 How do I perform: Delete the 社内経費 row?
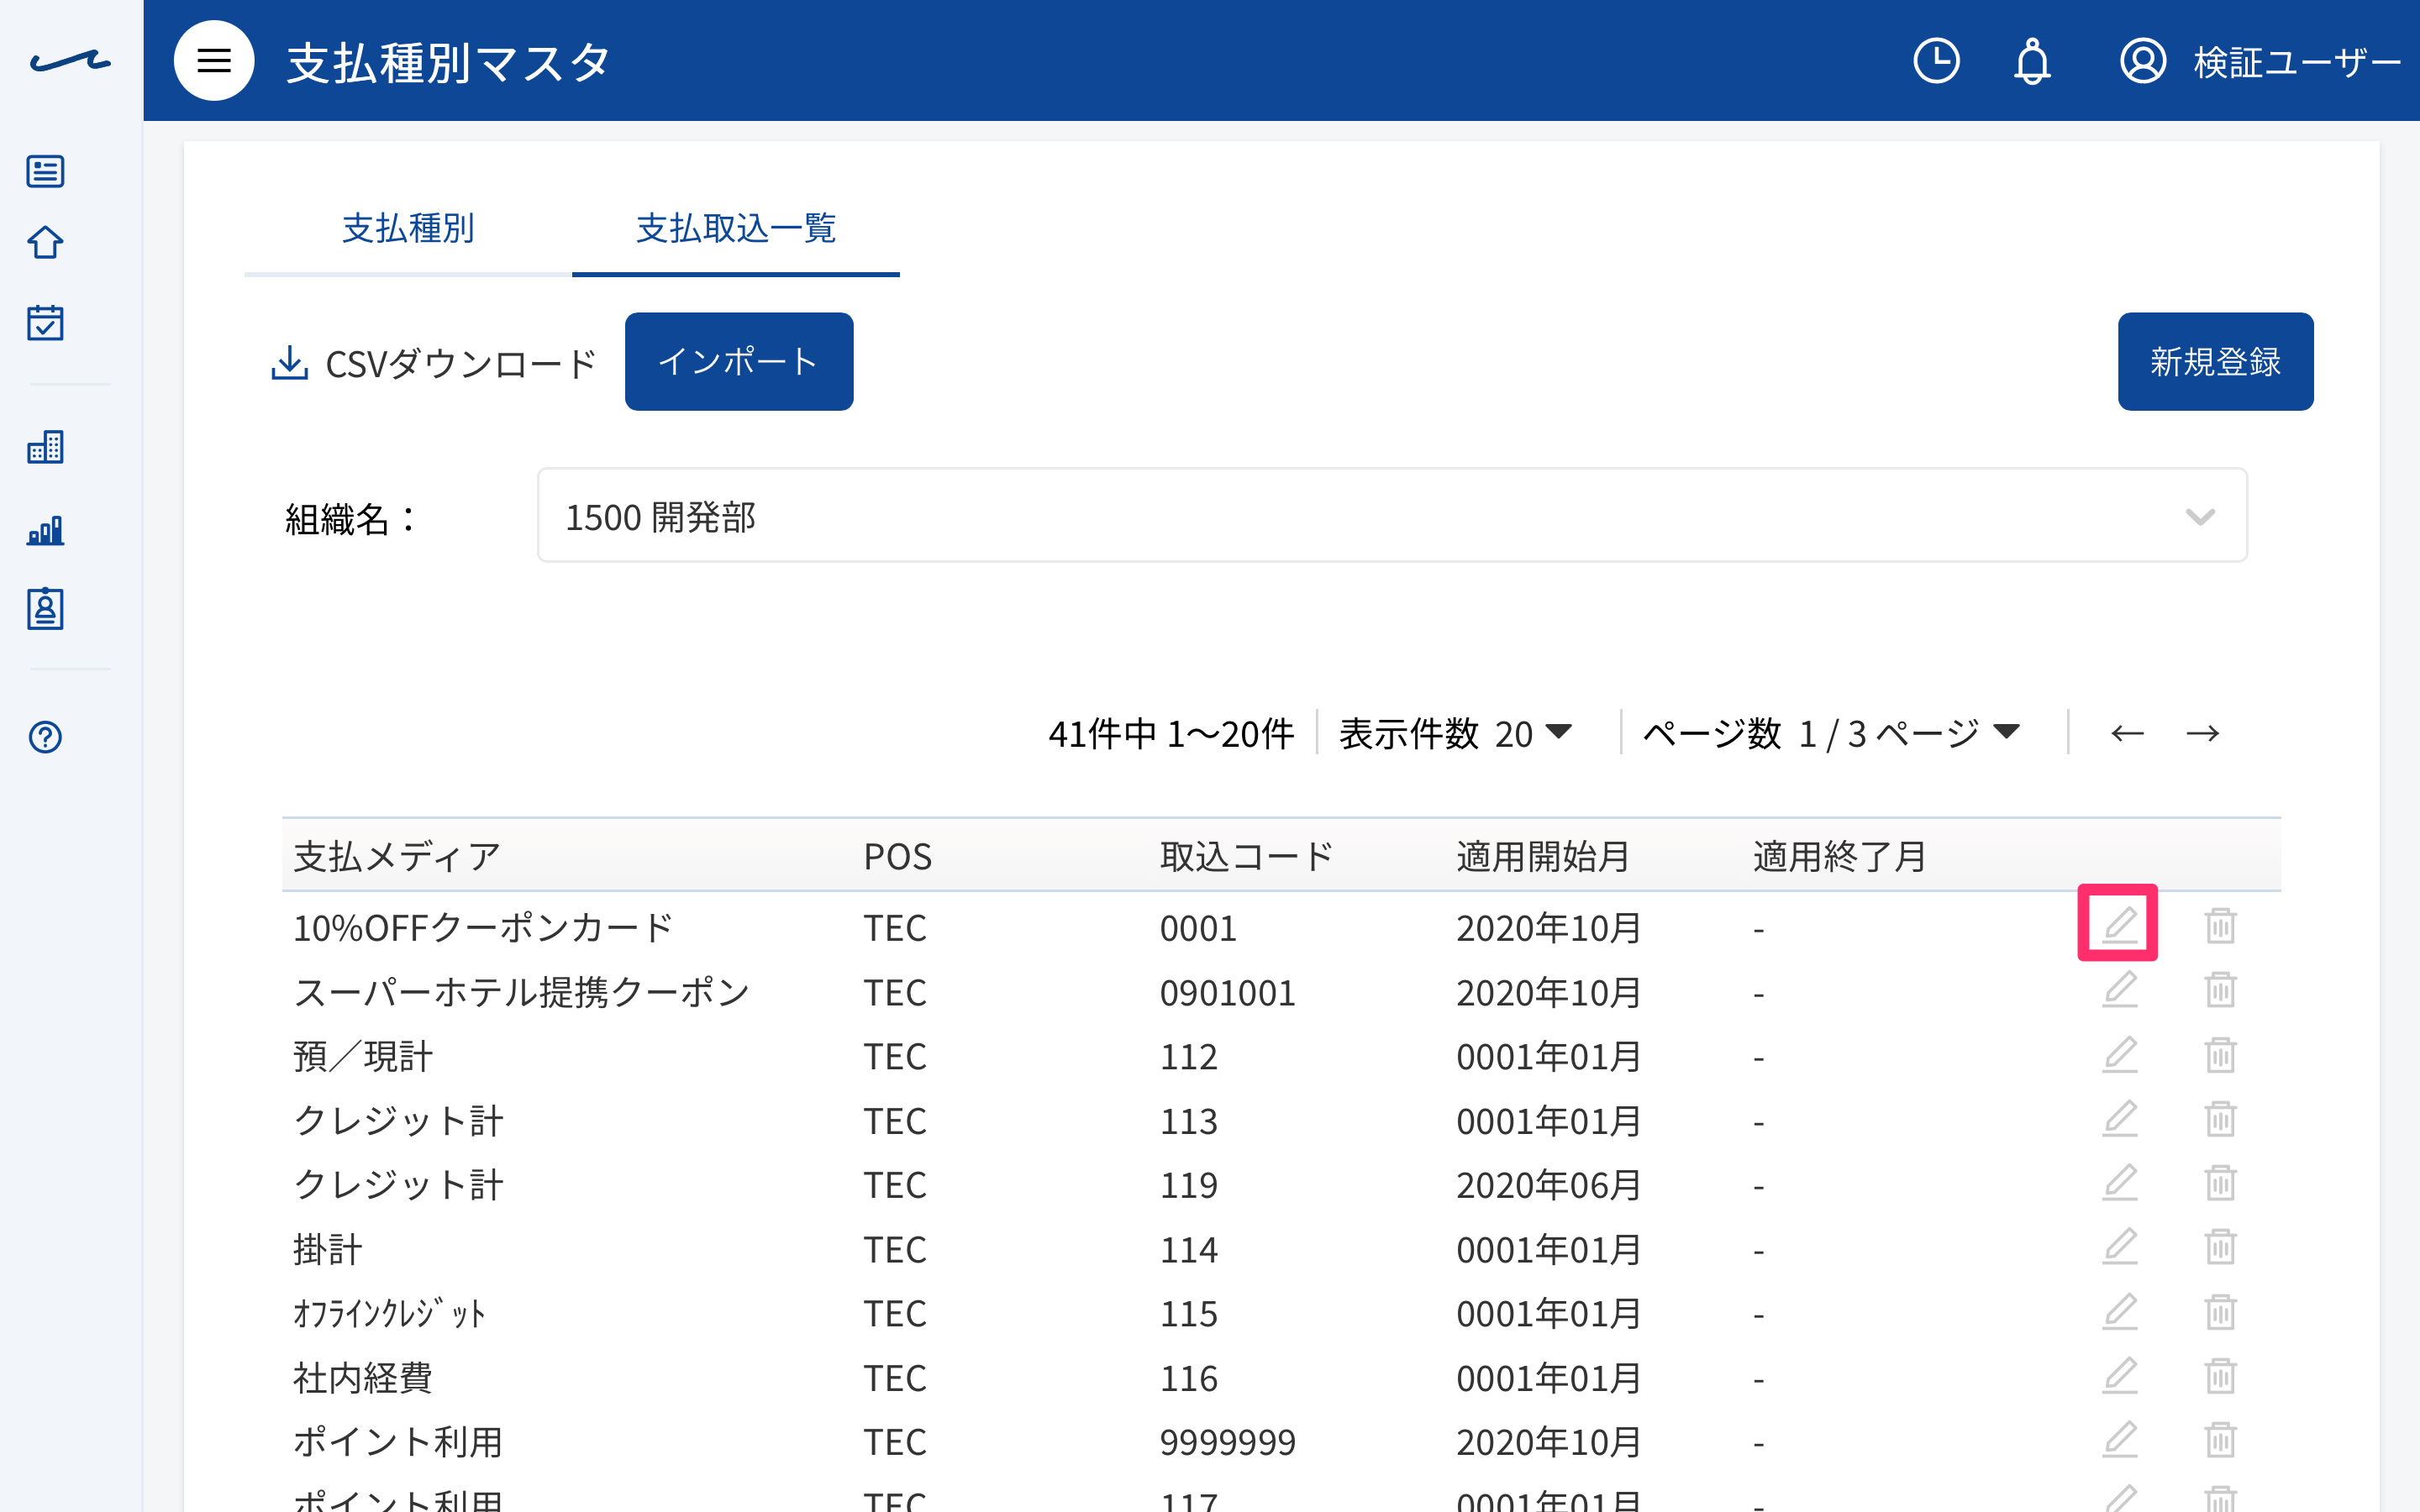tap(2220, 1376)
